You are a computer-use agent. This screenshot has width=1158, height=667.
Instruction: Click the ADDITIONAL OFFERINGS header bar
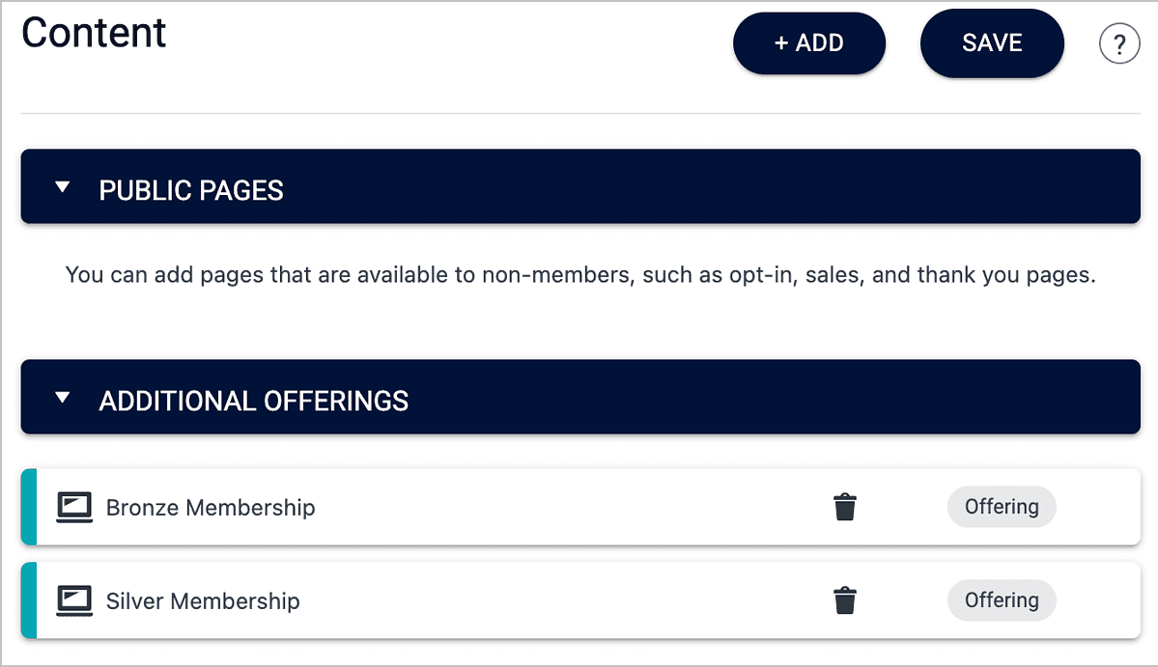pos(579,397)
